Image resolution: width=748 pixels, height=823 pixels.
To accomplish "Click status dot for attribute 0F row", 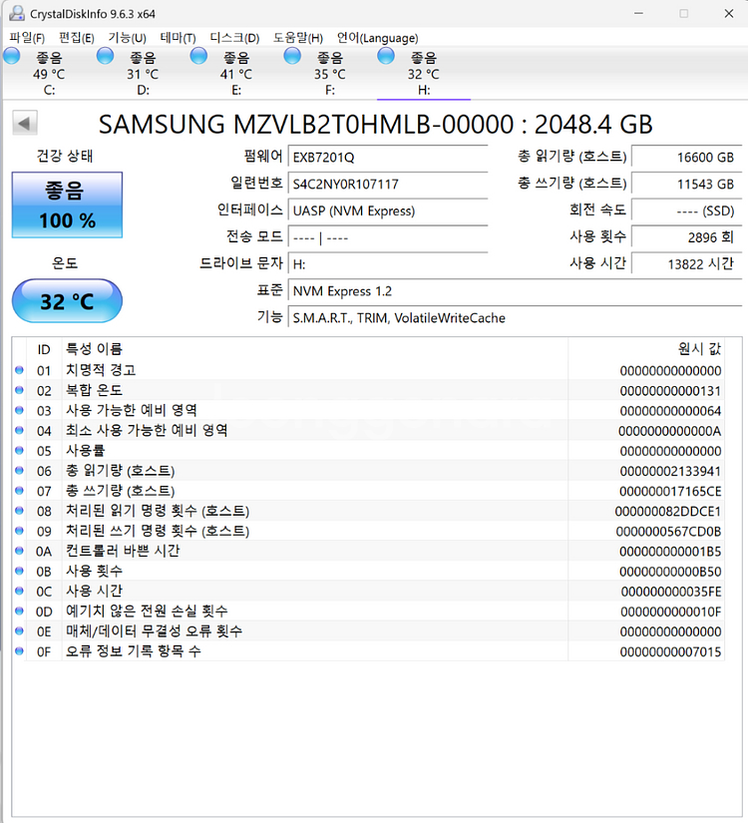I will (19, 650).
